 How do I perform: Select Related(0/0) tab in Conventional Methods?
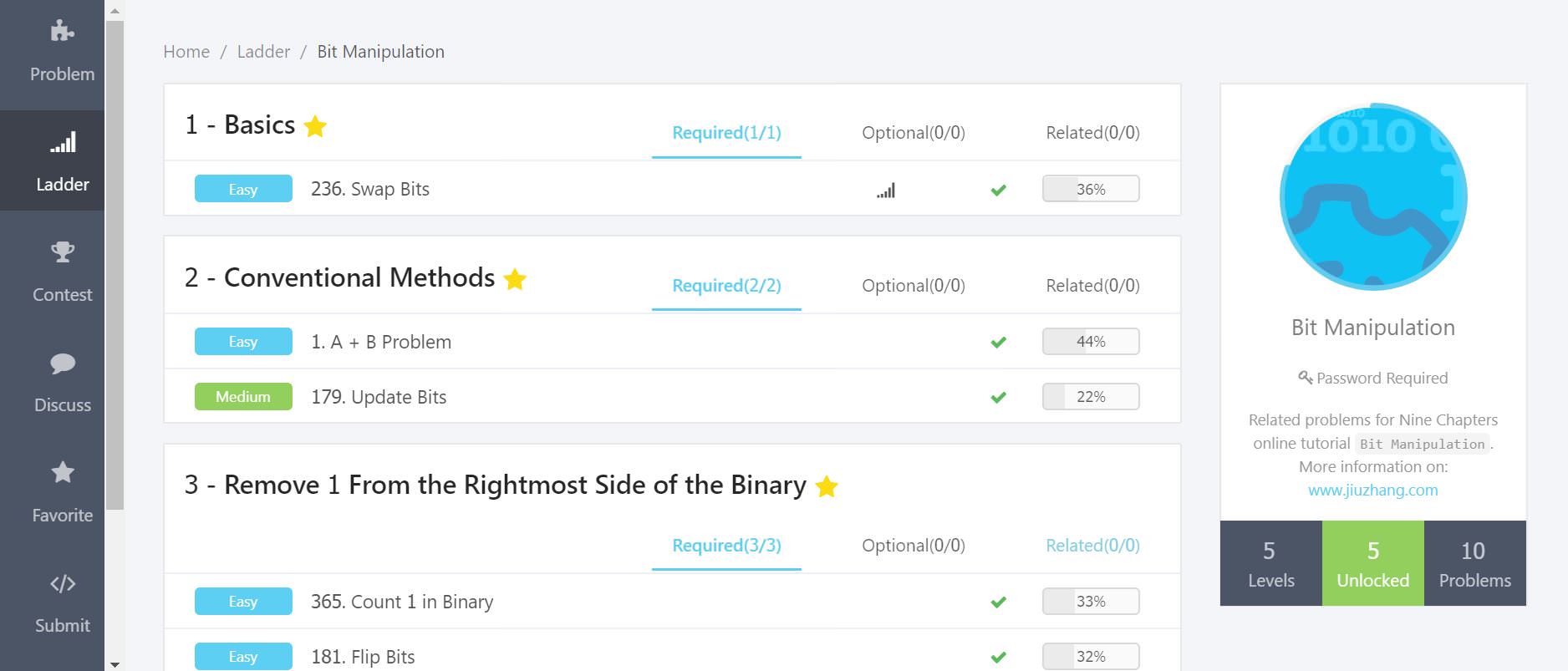1092,286
